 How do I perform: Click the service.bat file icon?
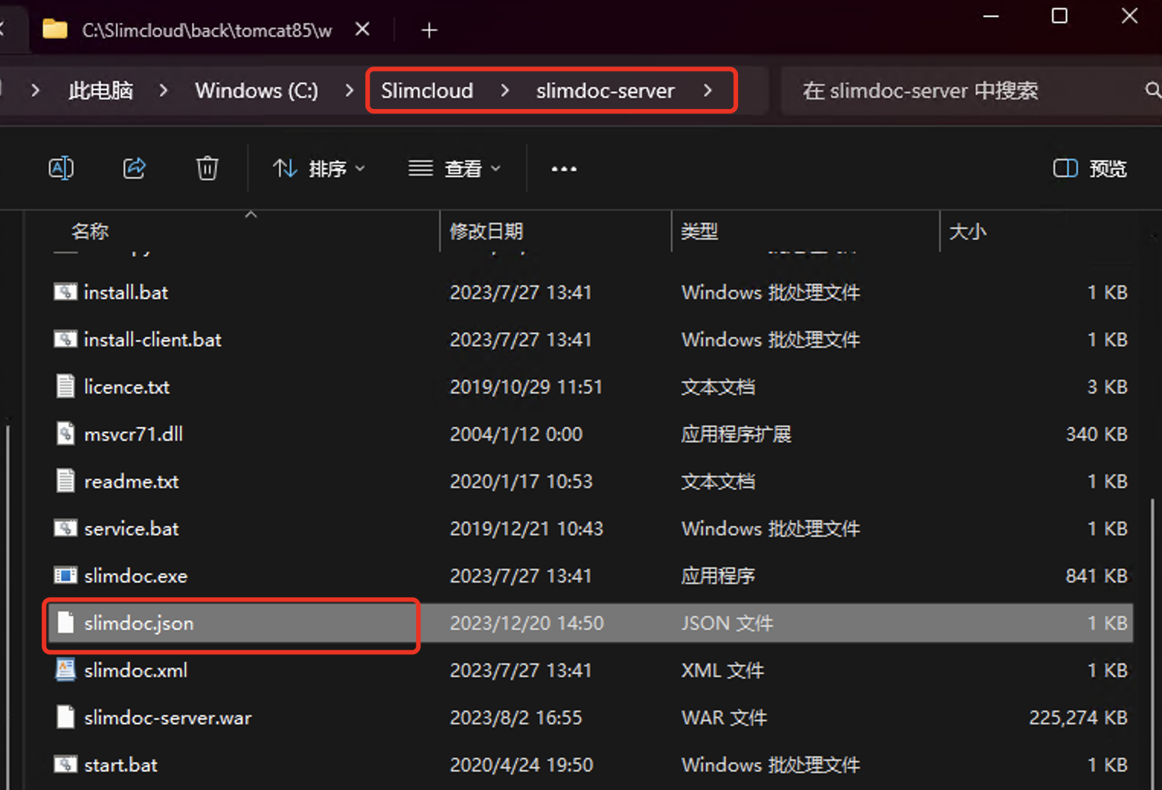click(66, 528)
